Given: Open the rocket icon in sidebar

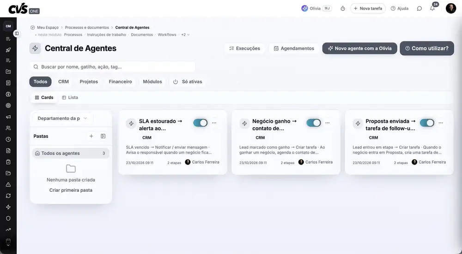Looking at the screenshot, I should tap(8, 50).
